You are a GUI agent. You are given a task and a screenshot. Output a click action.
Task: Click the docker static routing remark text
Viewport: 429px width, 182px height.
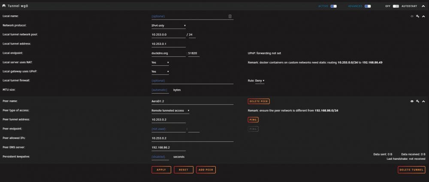coord(315,63)
